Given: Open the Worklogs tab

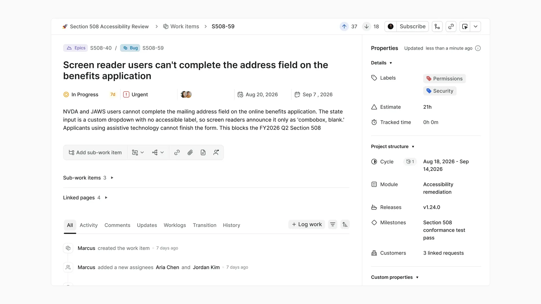Looking at the screenshot, I should tap(175, 225).
